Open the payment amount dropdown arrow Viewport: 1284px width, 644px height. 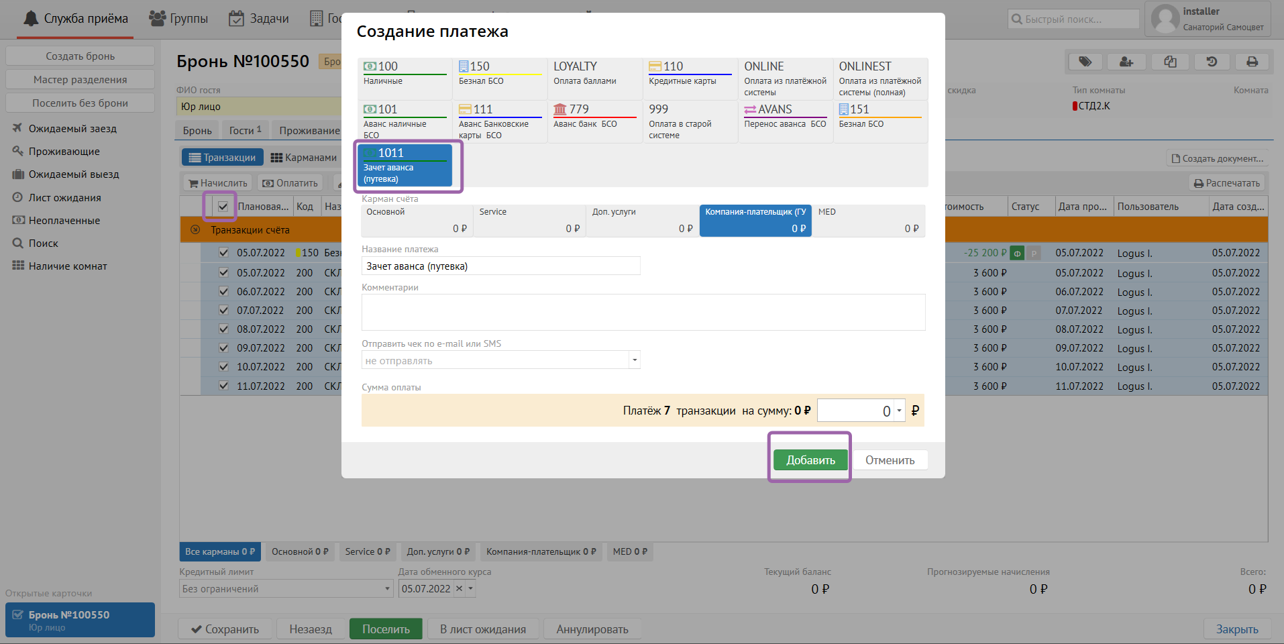pos(899,411)
